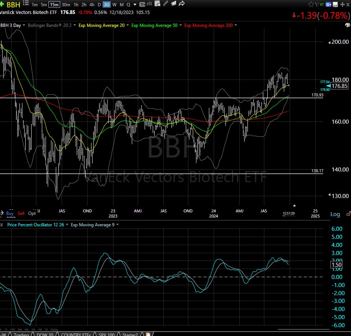This screenshot has width=351, height=336.
Task: Switch to the Trading tab
Action: click(x=21, y=334)
